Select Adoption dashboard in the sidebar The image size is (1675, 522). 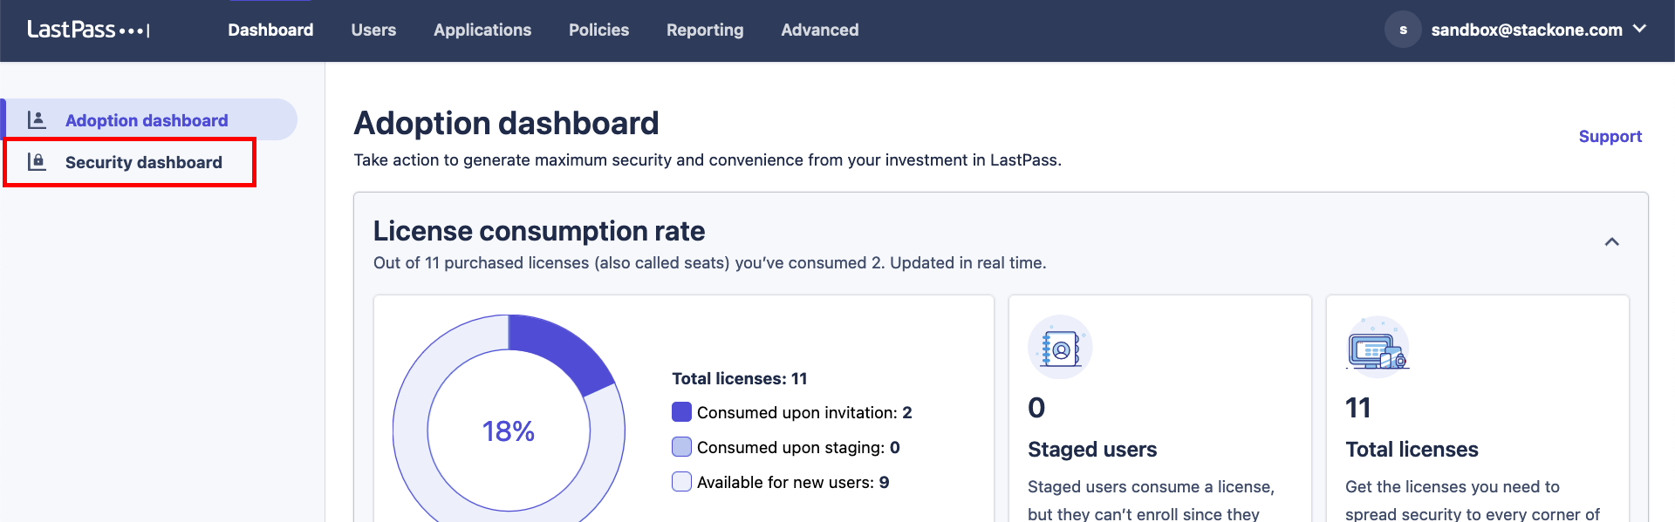148,119
